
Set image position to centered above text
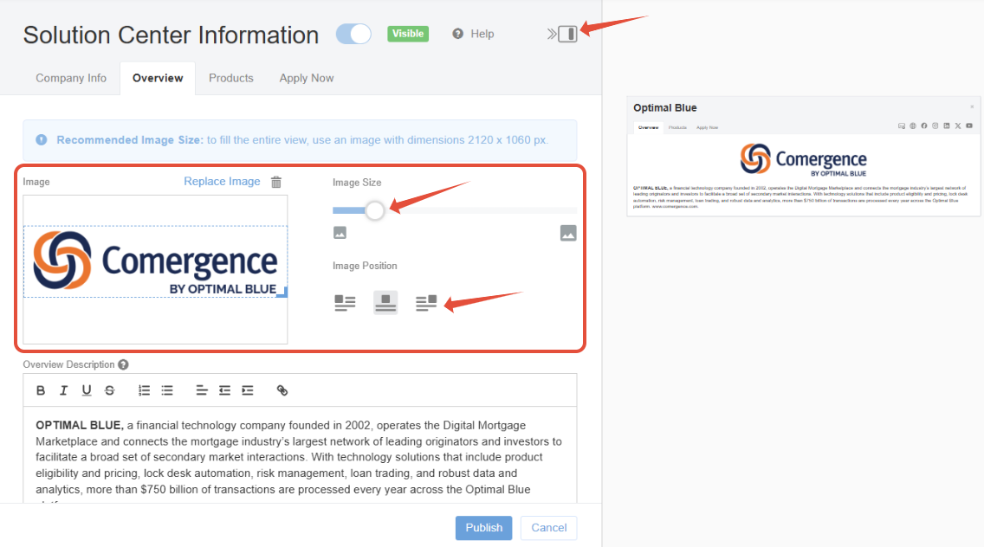(385, 303)
